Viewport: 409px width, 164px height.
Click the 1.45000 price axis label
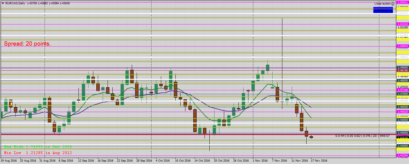[403, 120]
